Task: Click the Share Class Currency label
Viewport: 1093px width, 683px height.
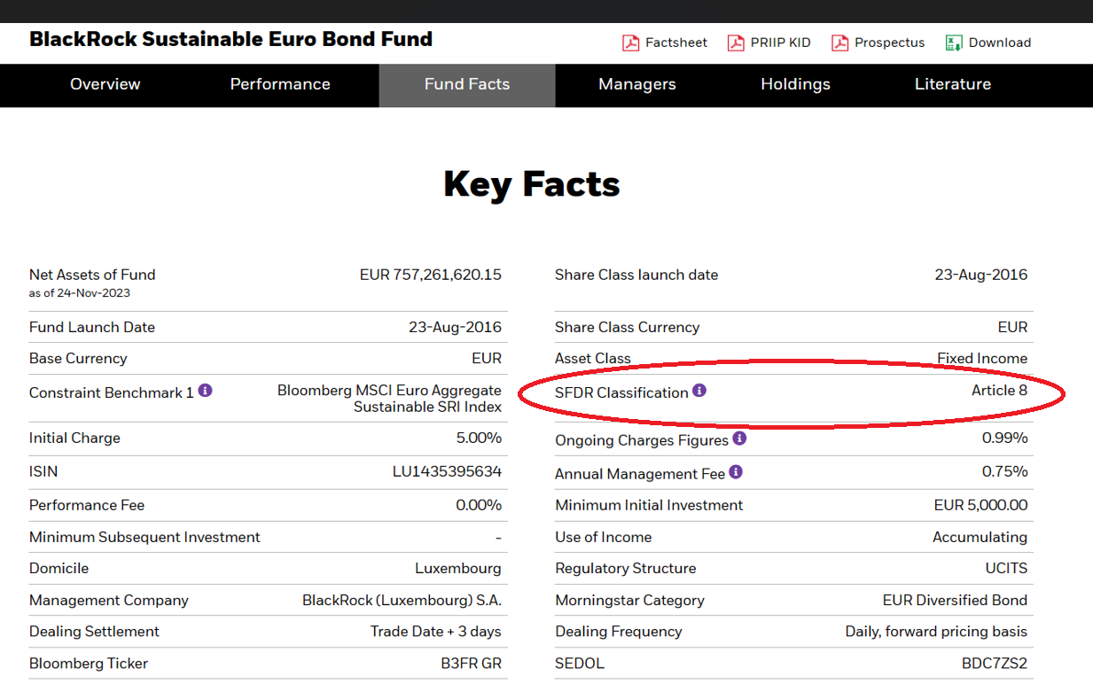Action: tap(628, 327)
